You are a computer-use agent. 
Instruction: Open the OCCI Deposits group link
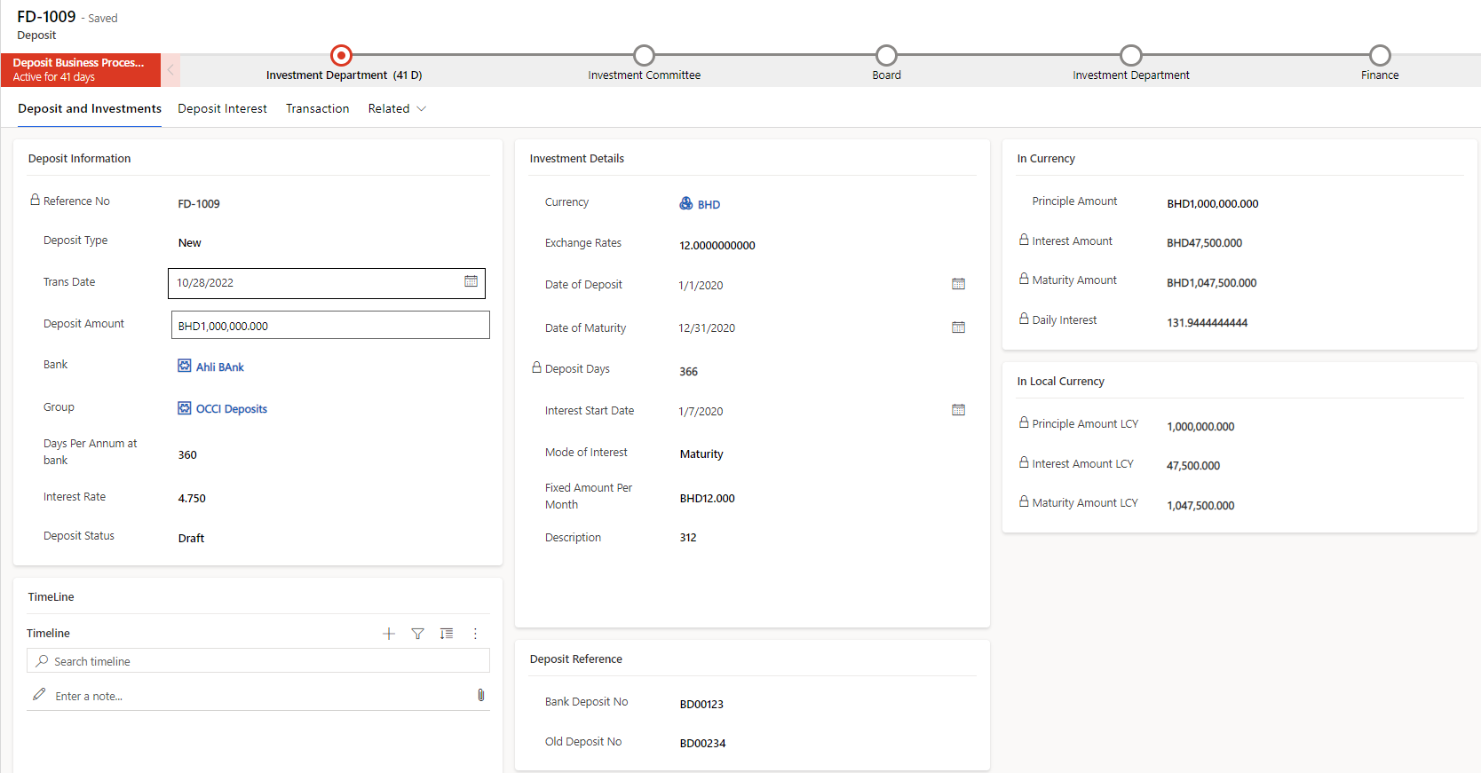tap(231, 408)
